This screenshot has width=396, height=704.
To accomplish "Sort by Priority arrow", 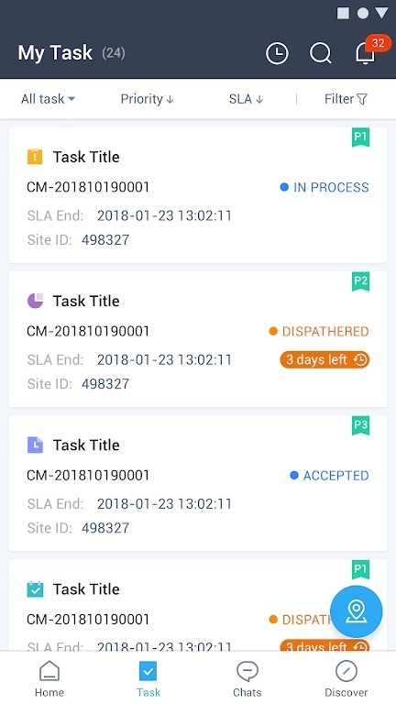I will point(148,99).
